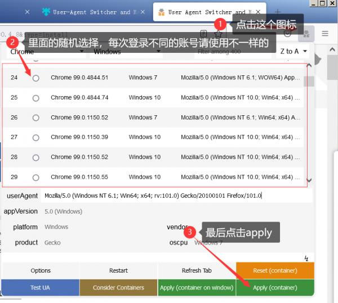Open the Chrome browser filter dropdown

(x=47, y=52)
